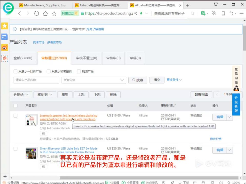Screen dimensions: 246x184
Task: Click the customer service avatar under 常见问题
Action: (x=236, y=88)
